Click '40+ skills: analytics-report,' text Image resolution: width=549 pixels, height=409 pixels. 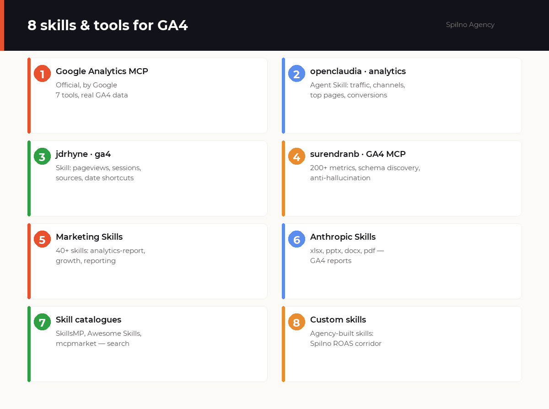100,251
